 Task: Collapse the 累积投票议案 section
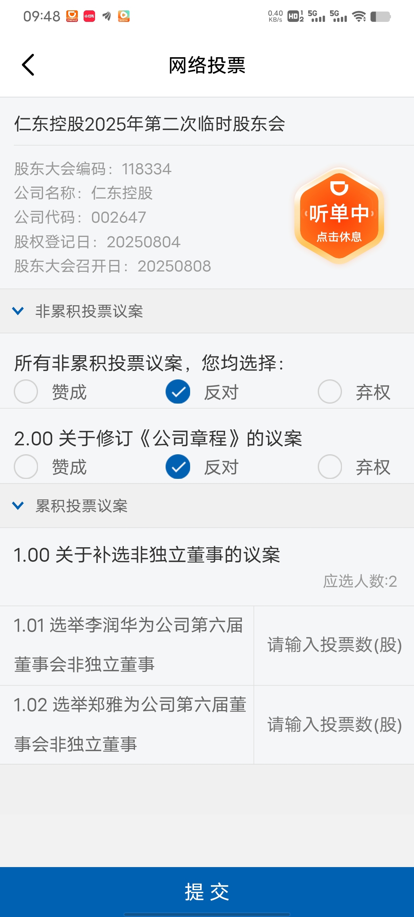click(207, 506)
